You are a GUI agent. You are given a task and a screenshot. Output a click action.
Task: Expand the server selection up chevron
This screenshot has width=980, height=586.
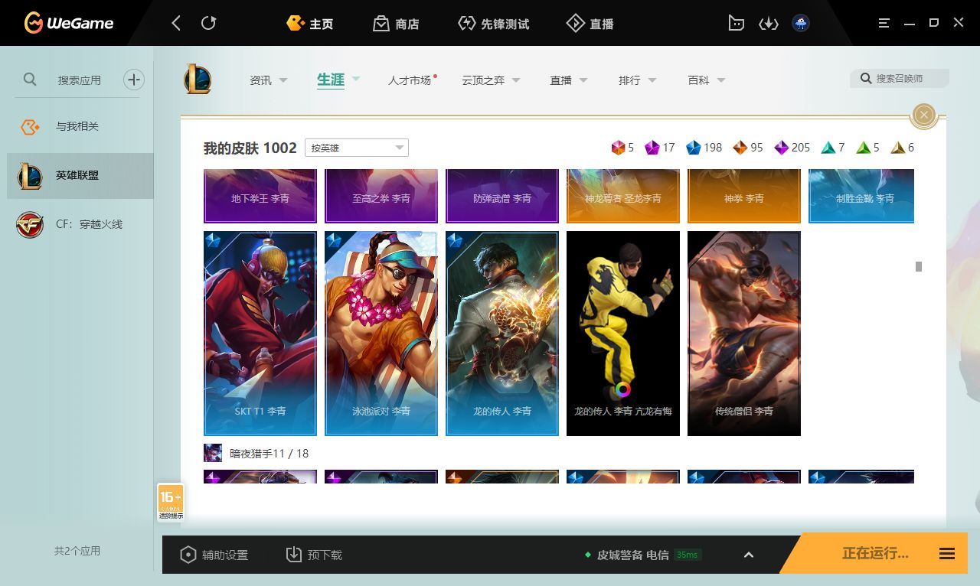pyautogui.click(x=749, y=555)
